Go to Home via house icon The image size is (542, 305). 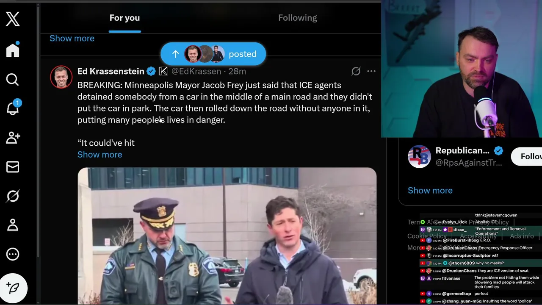(x=13, y=50)
